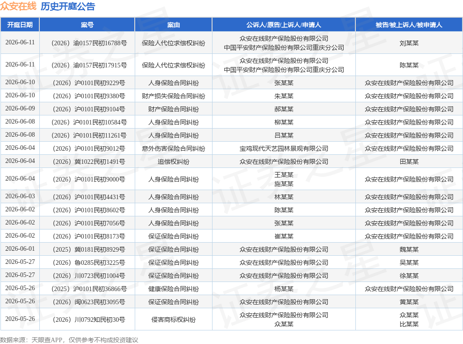Select case number 鲁0285民初3225号
The width and height of the screenshot is (463, 344).
89,263
